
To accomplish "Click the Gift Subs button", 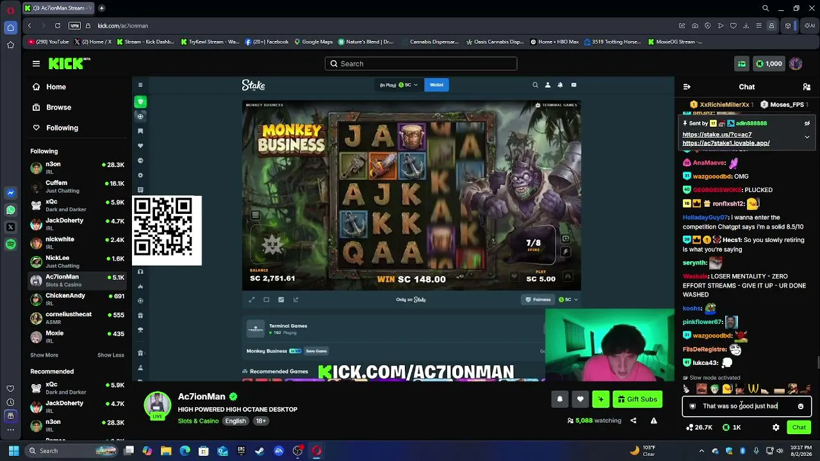I will click(637, 399).
